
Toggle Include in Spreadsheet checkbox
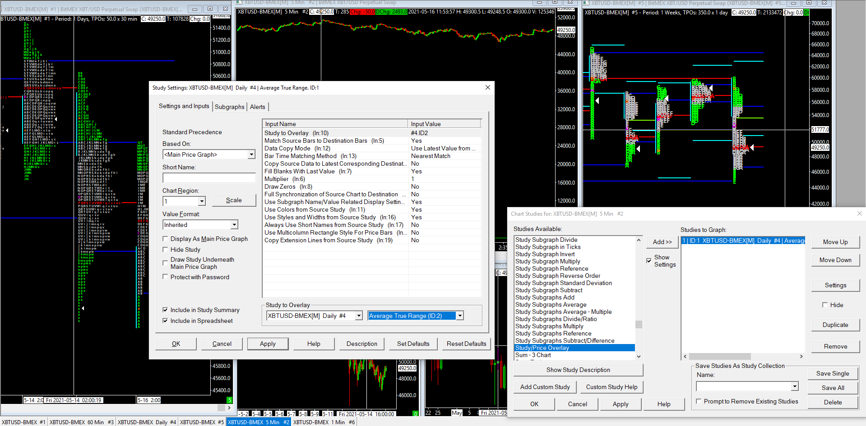point(165,321)
